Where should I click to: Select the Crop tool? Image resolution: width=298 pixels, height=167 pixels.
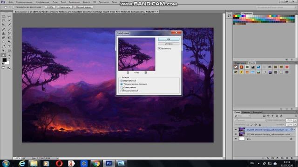pyautogui.click(x=3, y=25)
